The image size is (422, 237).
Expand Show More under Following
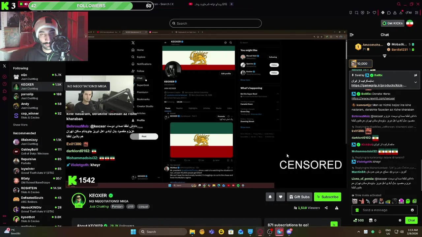pyautogui.click(x=20, y=125)
